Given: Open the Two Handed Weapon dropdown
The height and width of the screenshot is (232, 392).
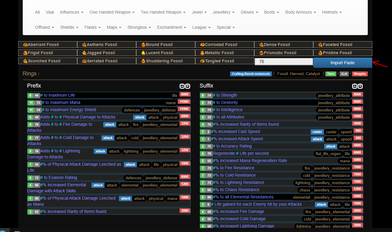Looking at the screenshot, I should [163, 12].
